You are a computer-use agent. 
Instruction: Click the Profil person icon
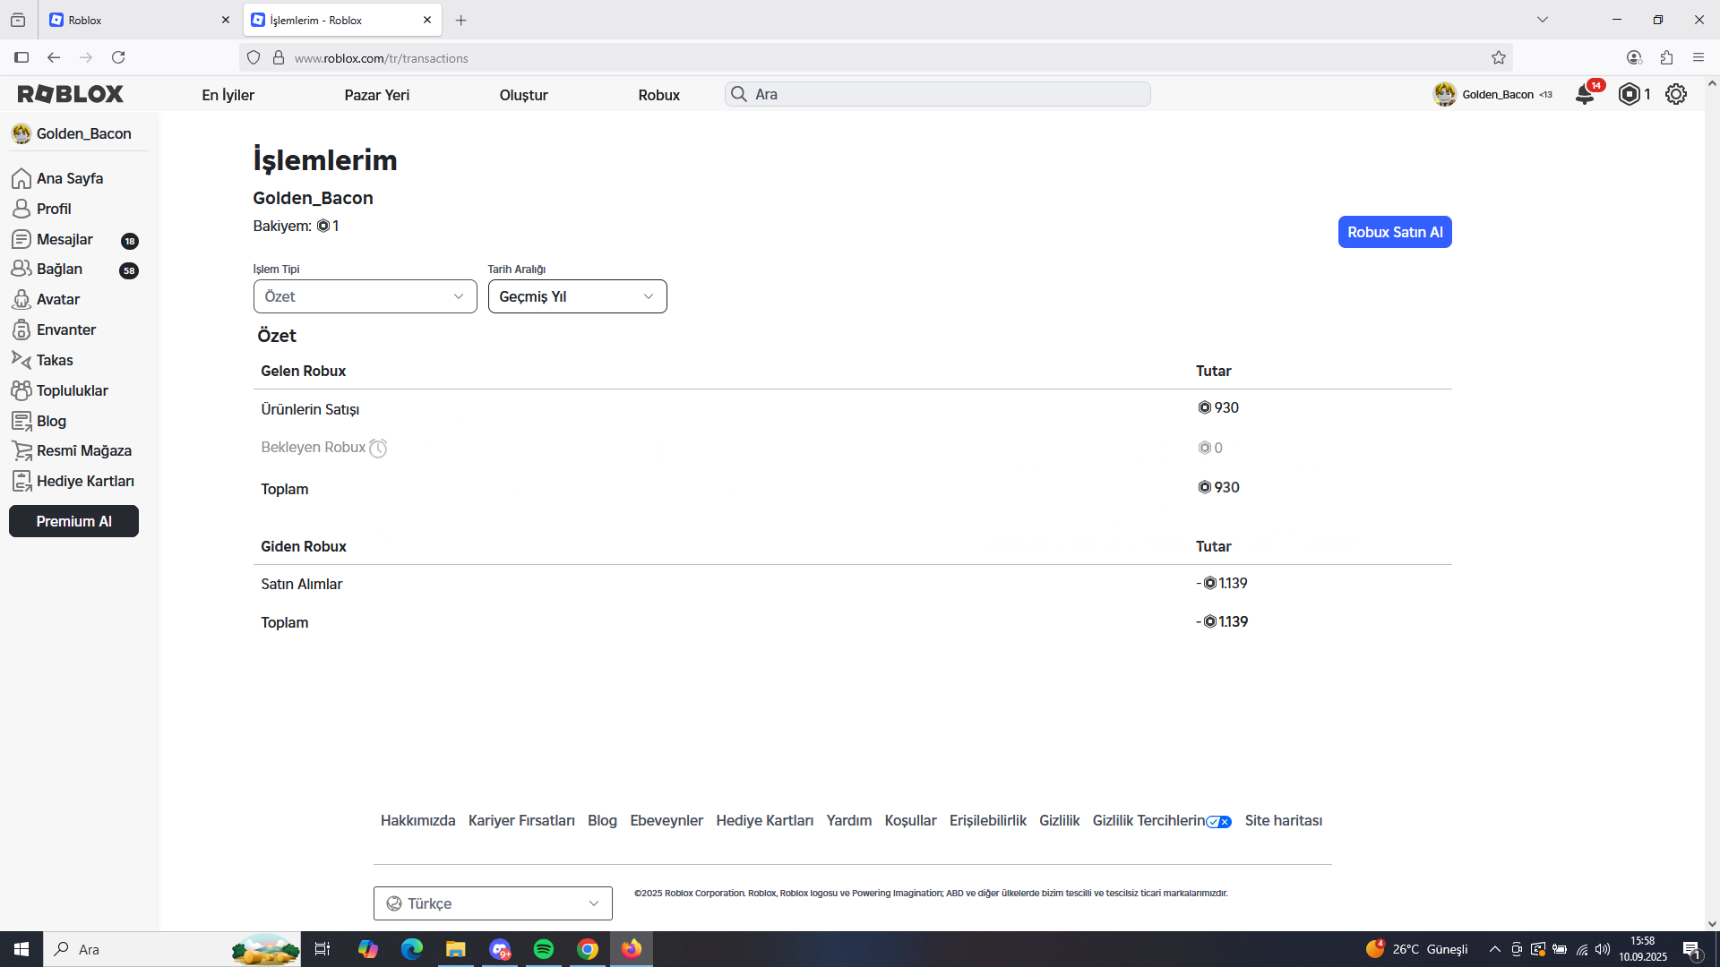[21, 209]
